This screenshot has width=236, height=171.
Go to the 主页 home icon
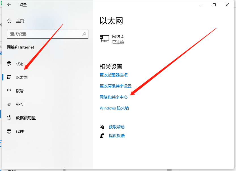pos(9,21)
